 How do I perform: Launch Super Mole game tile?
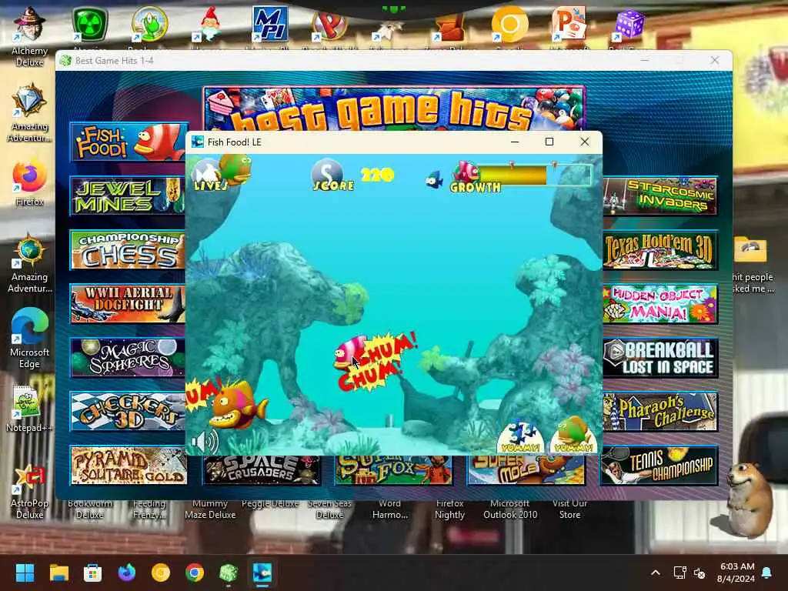coord(526,470)
